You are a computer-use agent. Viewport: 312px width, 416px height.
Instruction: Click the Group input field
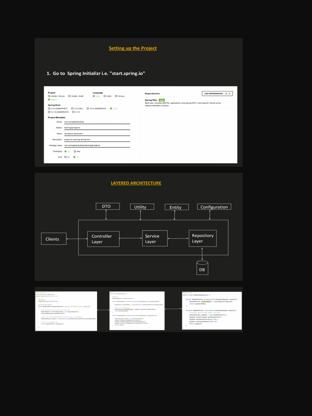coord(97,122)
